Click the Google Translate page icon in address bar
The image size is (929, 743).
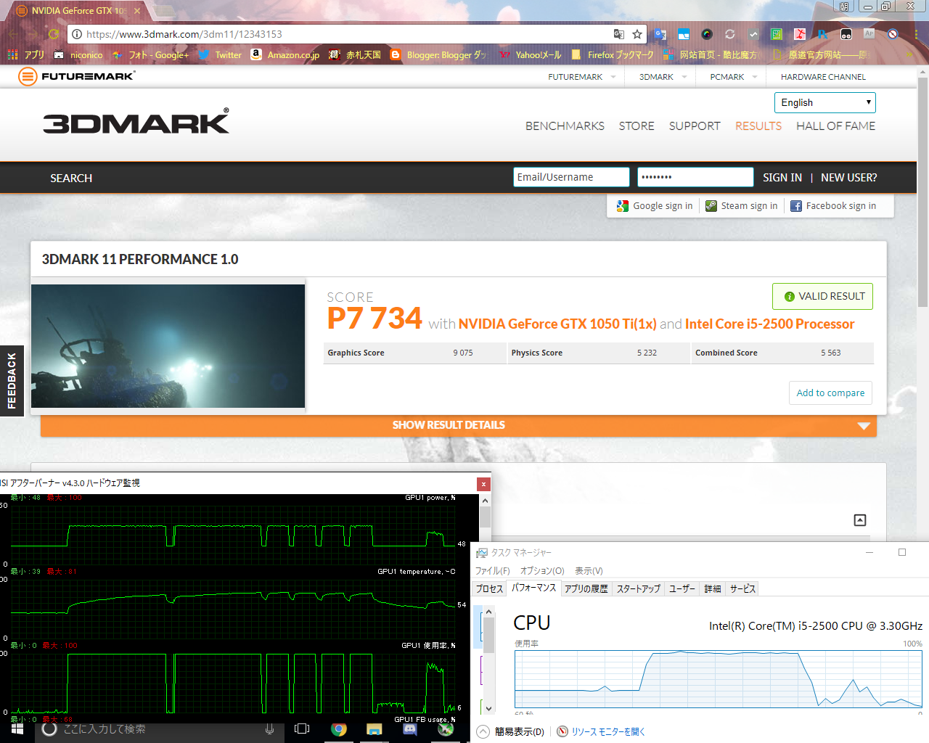[x=618, y=34]
